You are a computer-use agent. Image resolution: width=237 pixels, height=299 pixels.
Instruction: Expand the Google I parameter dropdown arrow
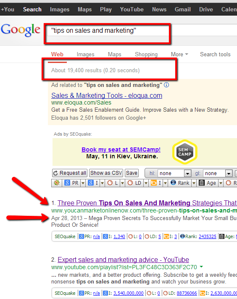click(x=103, y=183)
